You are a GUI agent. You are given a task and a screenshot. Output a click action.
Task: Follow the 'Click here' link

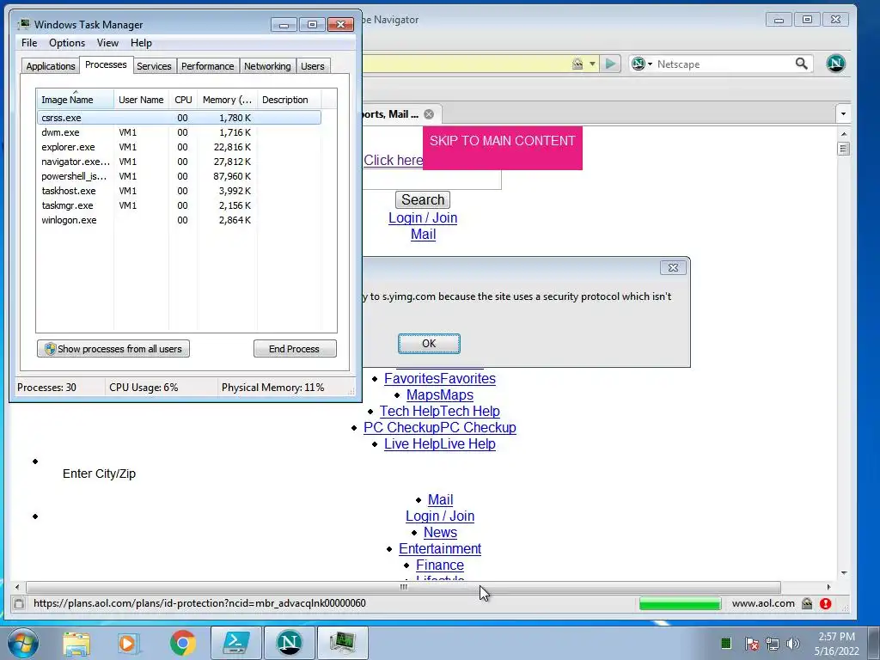pyautogui.click(x=393, y=161)
